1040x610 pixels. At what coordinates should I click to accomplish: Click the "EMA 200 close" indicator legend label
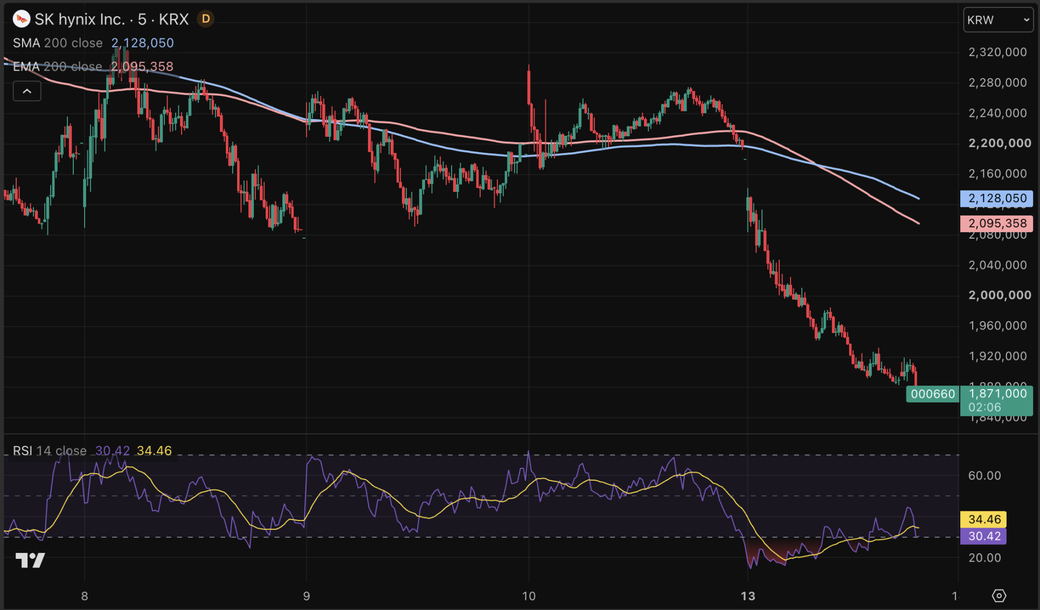point(58,67)
